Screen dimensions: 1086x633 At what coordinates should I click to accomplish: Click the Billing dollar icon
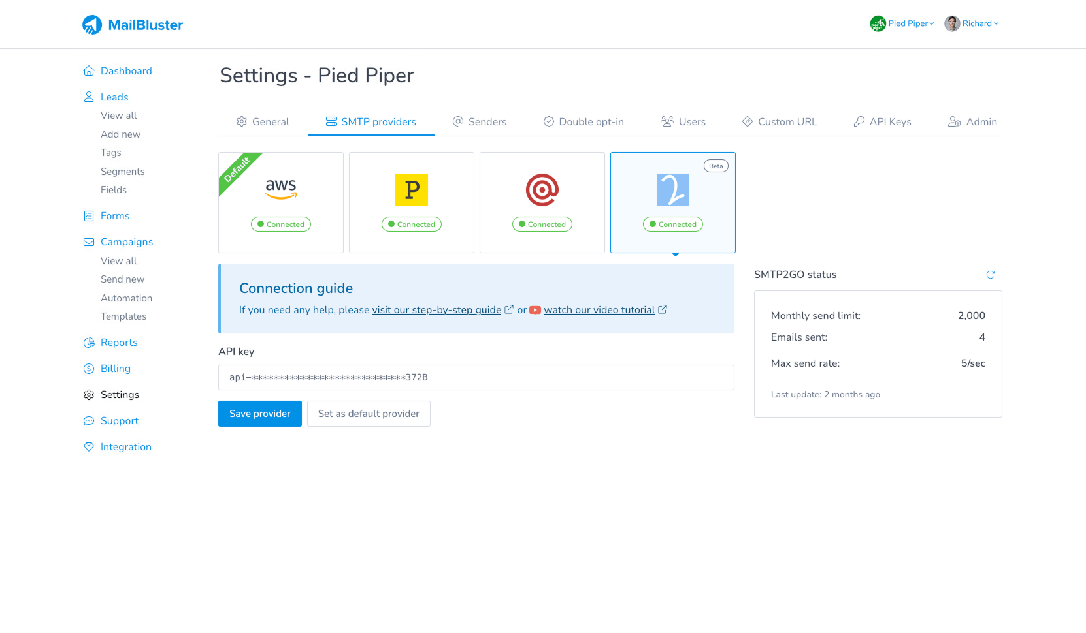point(89,369)
